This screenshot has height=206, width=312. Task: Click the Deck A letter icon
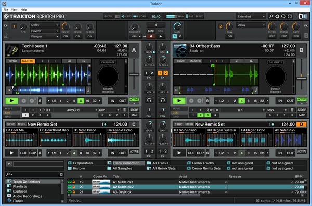(134, 50)
